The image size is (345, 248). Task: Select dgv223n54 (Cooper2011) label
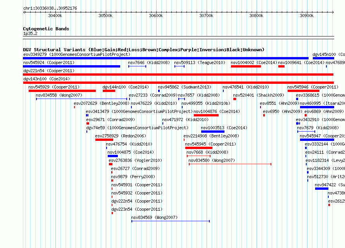tap(137, 209)
